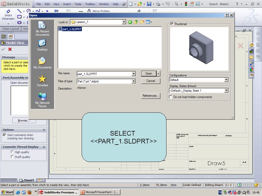Enable Do not load hidden components
The width and height of the screenshot is (262, 196).
(170, 97)
